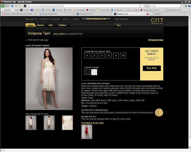
Task: Expand the search engine selector dropdown
Action: (148, 6)
